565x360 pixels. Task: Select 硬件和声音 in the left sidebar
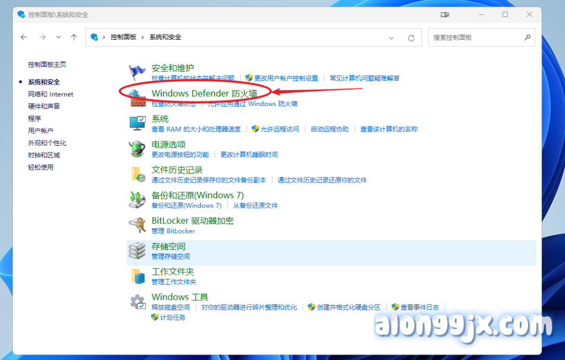[x=44, y=106]
